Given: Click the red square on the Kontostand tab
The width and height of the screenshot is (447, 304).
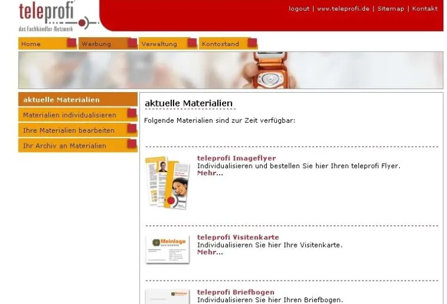Looking at the screenshot, I should [253, 42].
